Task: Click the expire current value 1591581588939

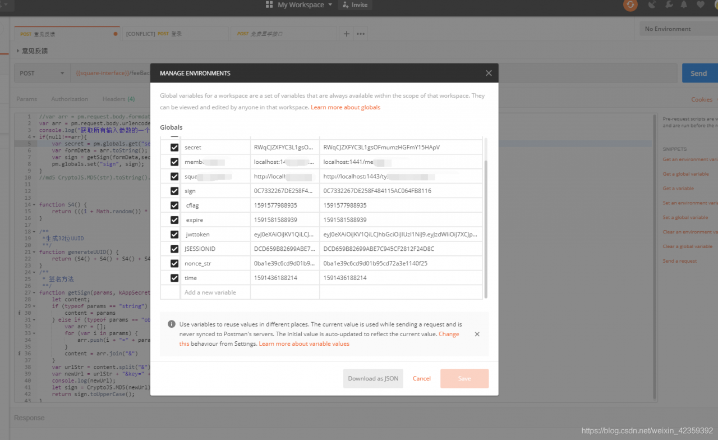Action: click(x=401, y=220)
